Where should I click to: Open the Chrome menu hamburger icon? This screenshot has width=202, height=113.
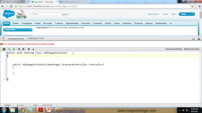point(199,6)
